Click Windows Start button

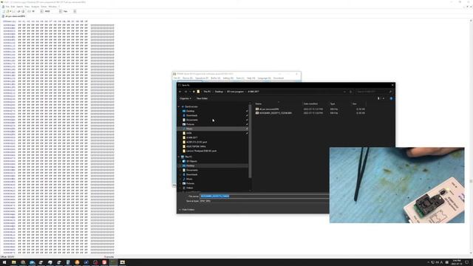4,262
